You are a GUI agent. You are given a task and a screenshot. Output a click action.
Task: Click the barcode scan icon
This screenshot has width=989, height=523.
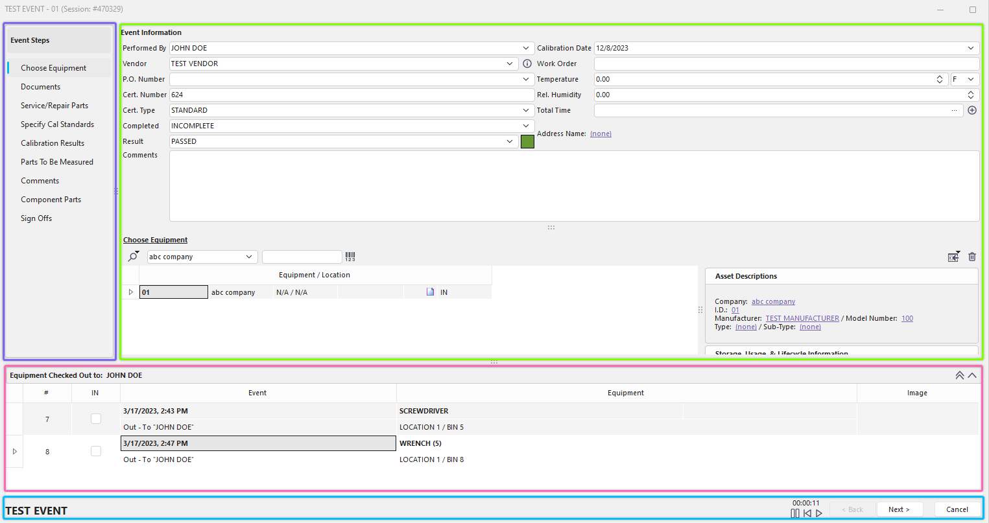pos(350,257)
